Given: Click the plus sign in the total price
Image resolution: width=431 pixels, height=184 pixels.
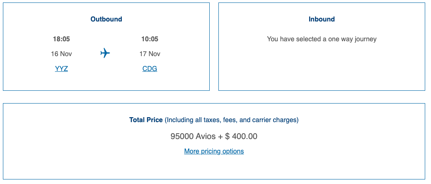Looking at the screenshot, I should [220, 137].
